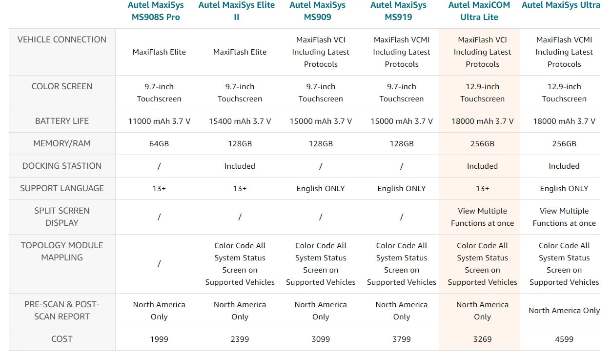Viewport: 611px width, 356px height.
Task: Click the TOPOLOGY MODULE MAPPLING row label
Action: (62, 251)
